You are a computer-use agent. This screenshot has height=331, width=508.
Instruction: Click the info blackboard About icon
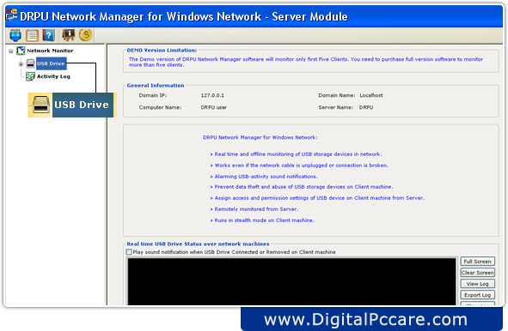(x=69, y=35)
